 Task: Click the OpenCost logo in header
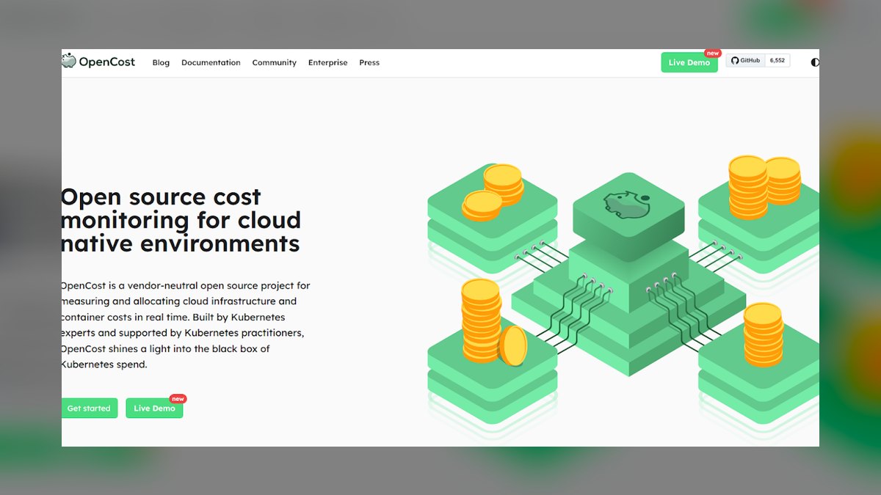[x=98, y=62]
